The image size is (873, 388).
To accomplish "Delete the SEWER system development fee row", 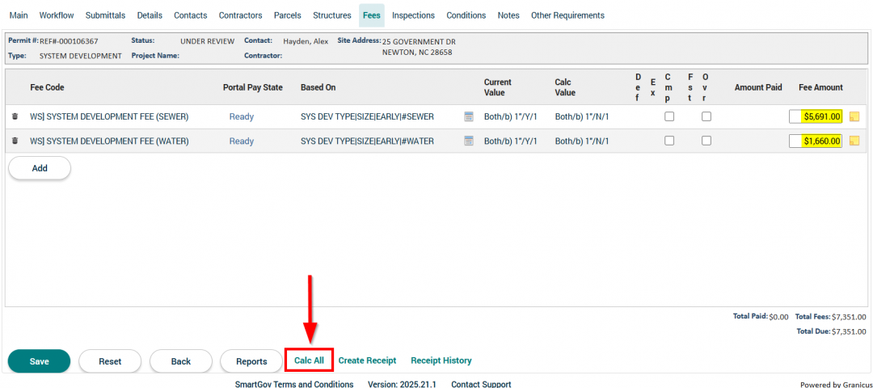I will 15,116.
